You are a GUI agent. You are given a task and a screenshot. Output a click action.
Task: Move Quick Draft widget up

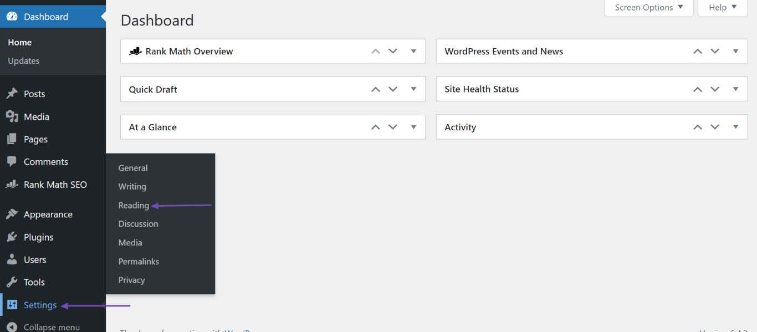pos(376,89)
